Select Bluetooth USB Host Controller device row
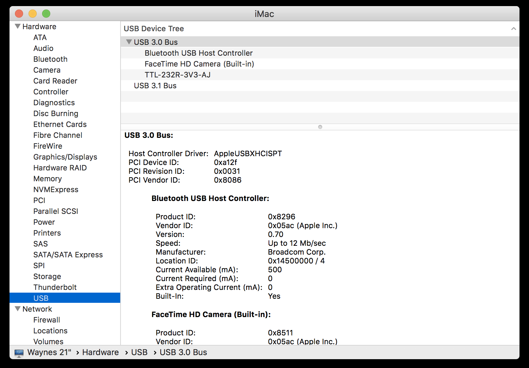This screenshot has height=368, width=529. (x=320, y=53)
